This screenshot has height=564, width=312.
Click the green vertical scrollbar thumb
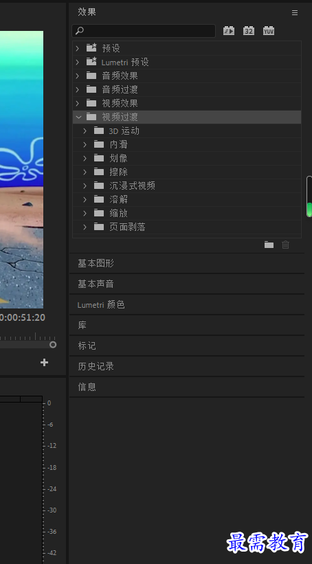click(x=309, y=210)
